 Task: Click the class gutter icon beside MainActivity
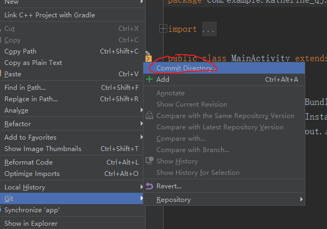pos(148,58)
